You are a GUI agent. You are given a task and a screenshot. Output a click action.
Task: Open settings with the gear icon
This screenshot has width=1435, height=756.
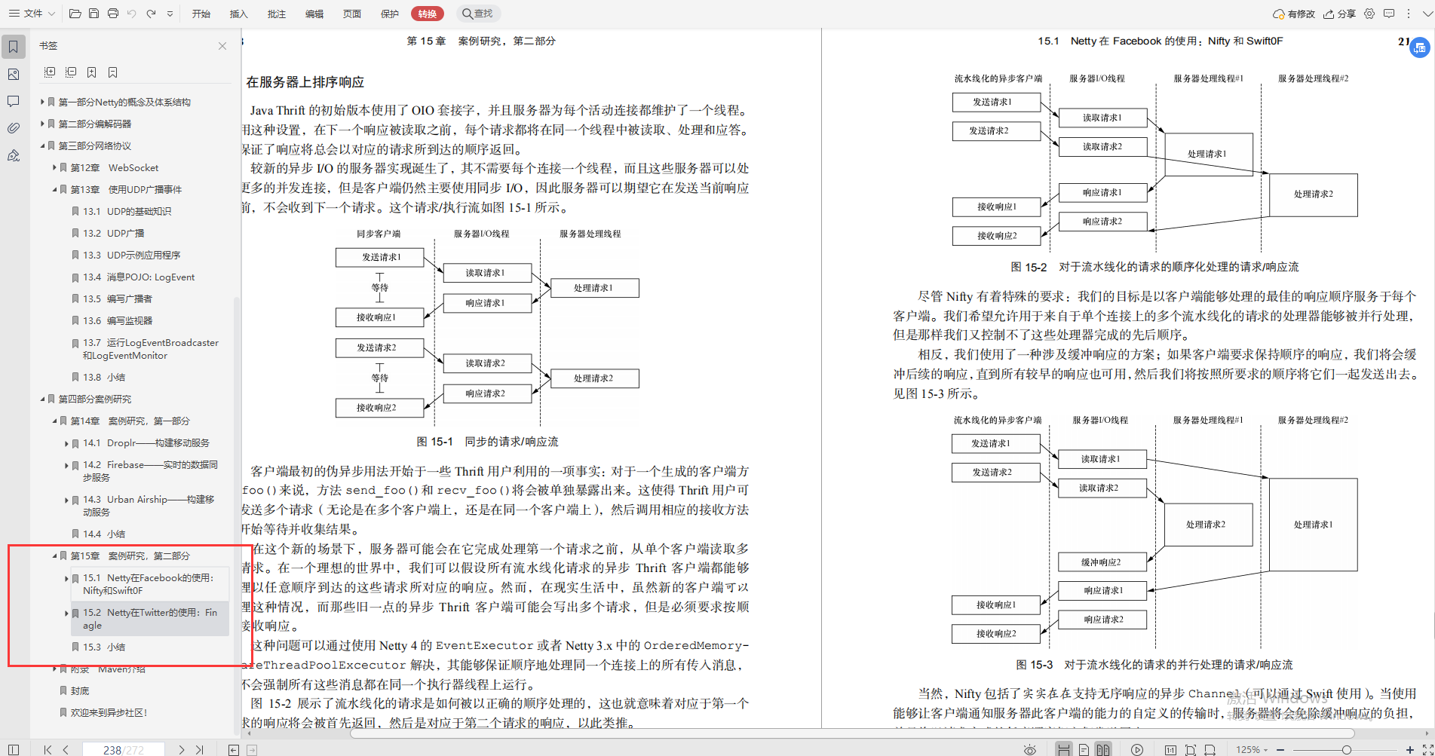click(1369, 14)
